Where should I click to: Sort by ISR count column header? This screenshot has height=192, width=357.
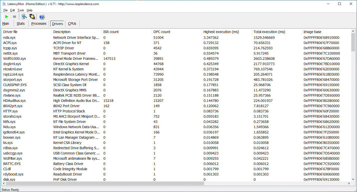[x=127, y=32]
